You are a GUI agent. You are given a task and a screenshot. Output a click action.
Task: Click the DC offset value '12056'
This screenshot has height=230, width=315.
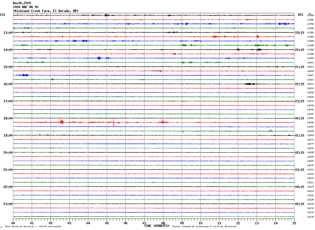tap(310, 123)
